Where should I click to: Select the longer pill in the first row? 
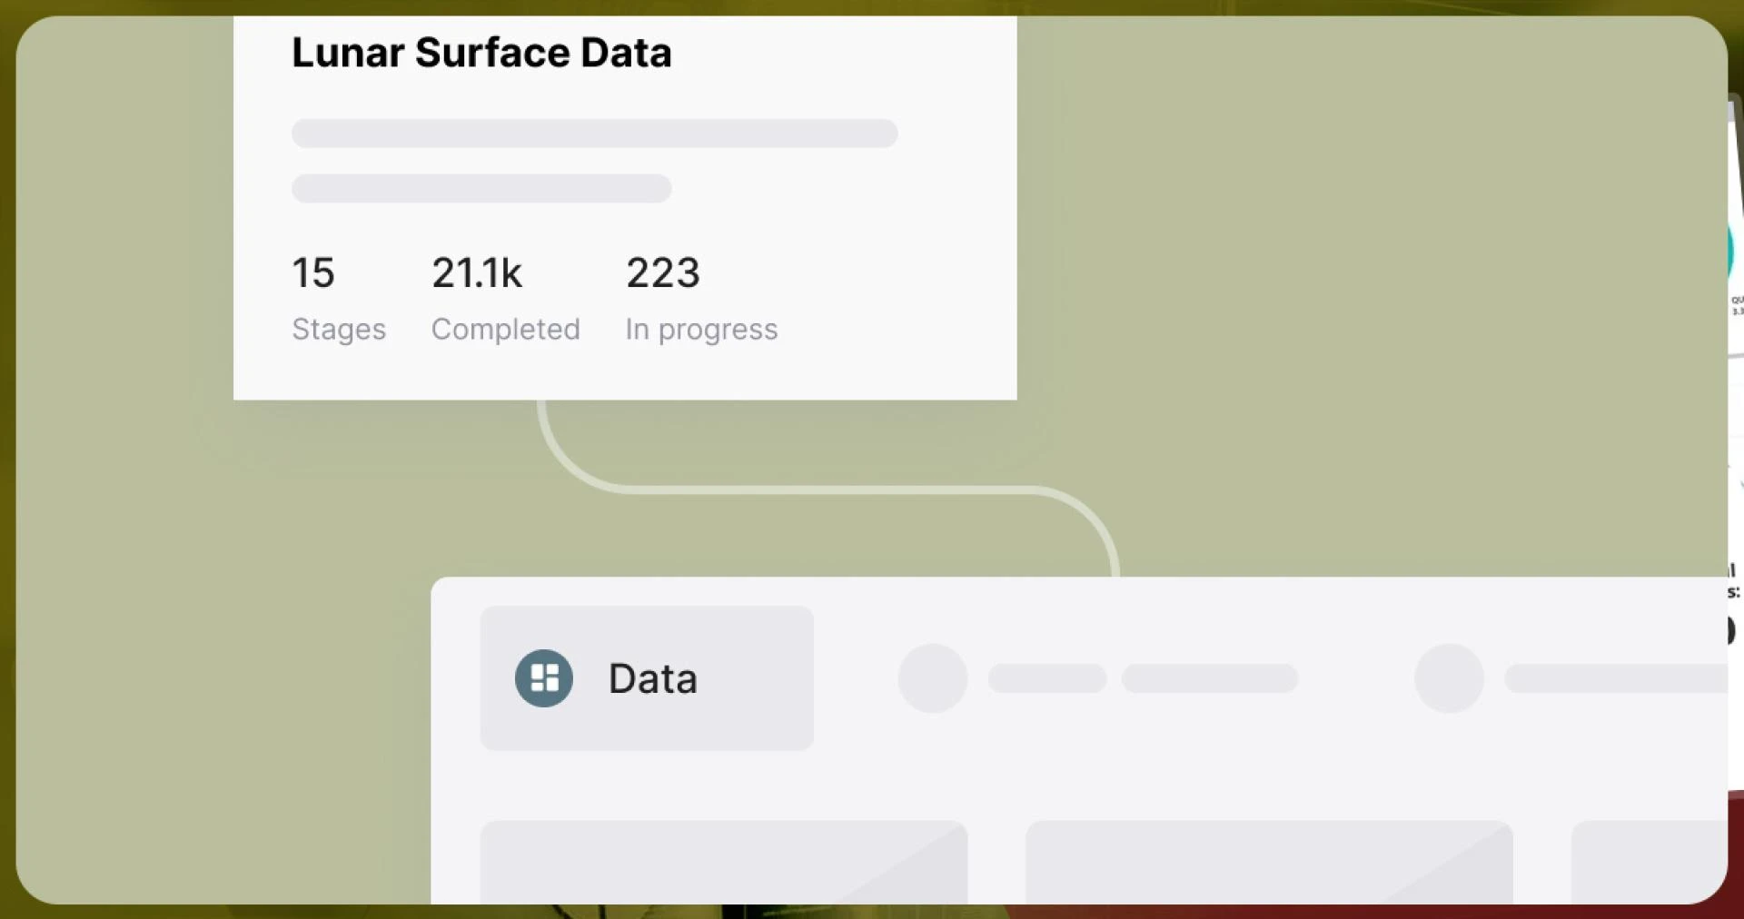pyautogui.click(x=1210, y=678)
